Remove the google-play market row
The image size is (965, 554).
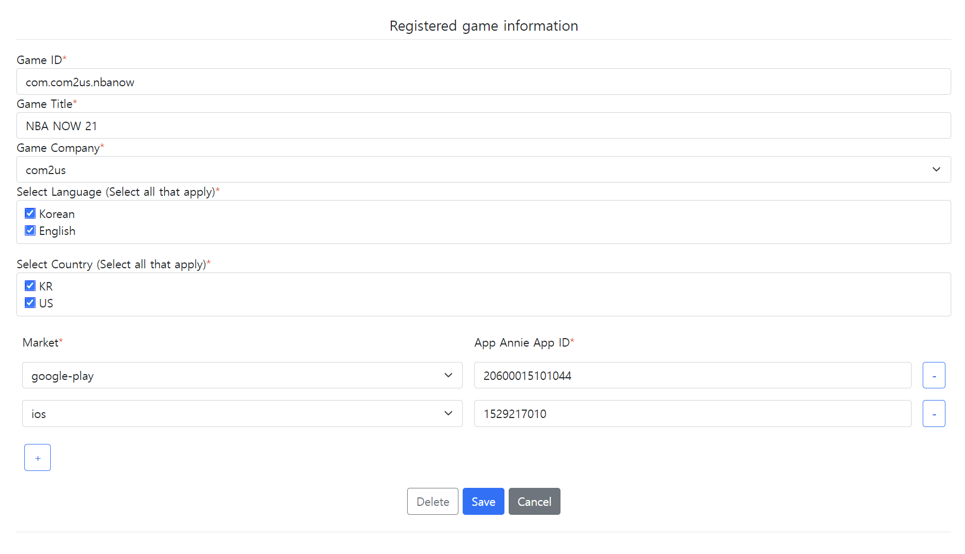click(934, 375)
